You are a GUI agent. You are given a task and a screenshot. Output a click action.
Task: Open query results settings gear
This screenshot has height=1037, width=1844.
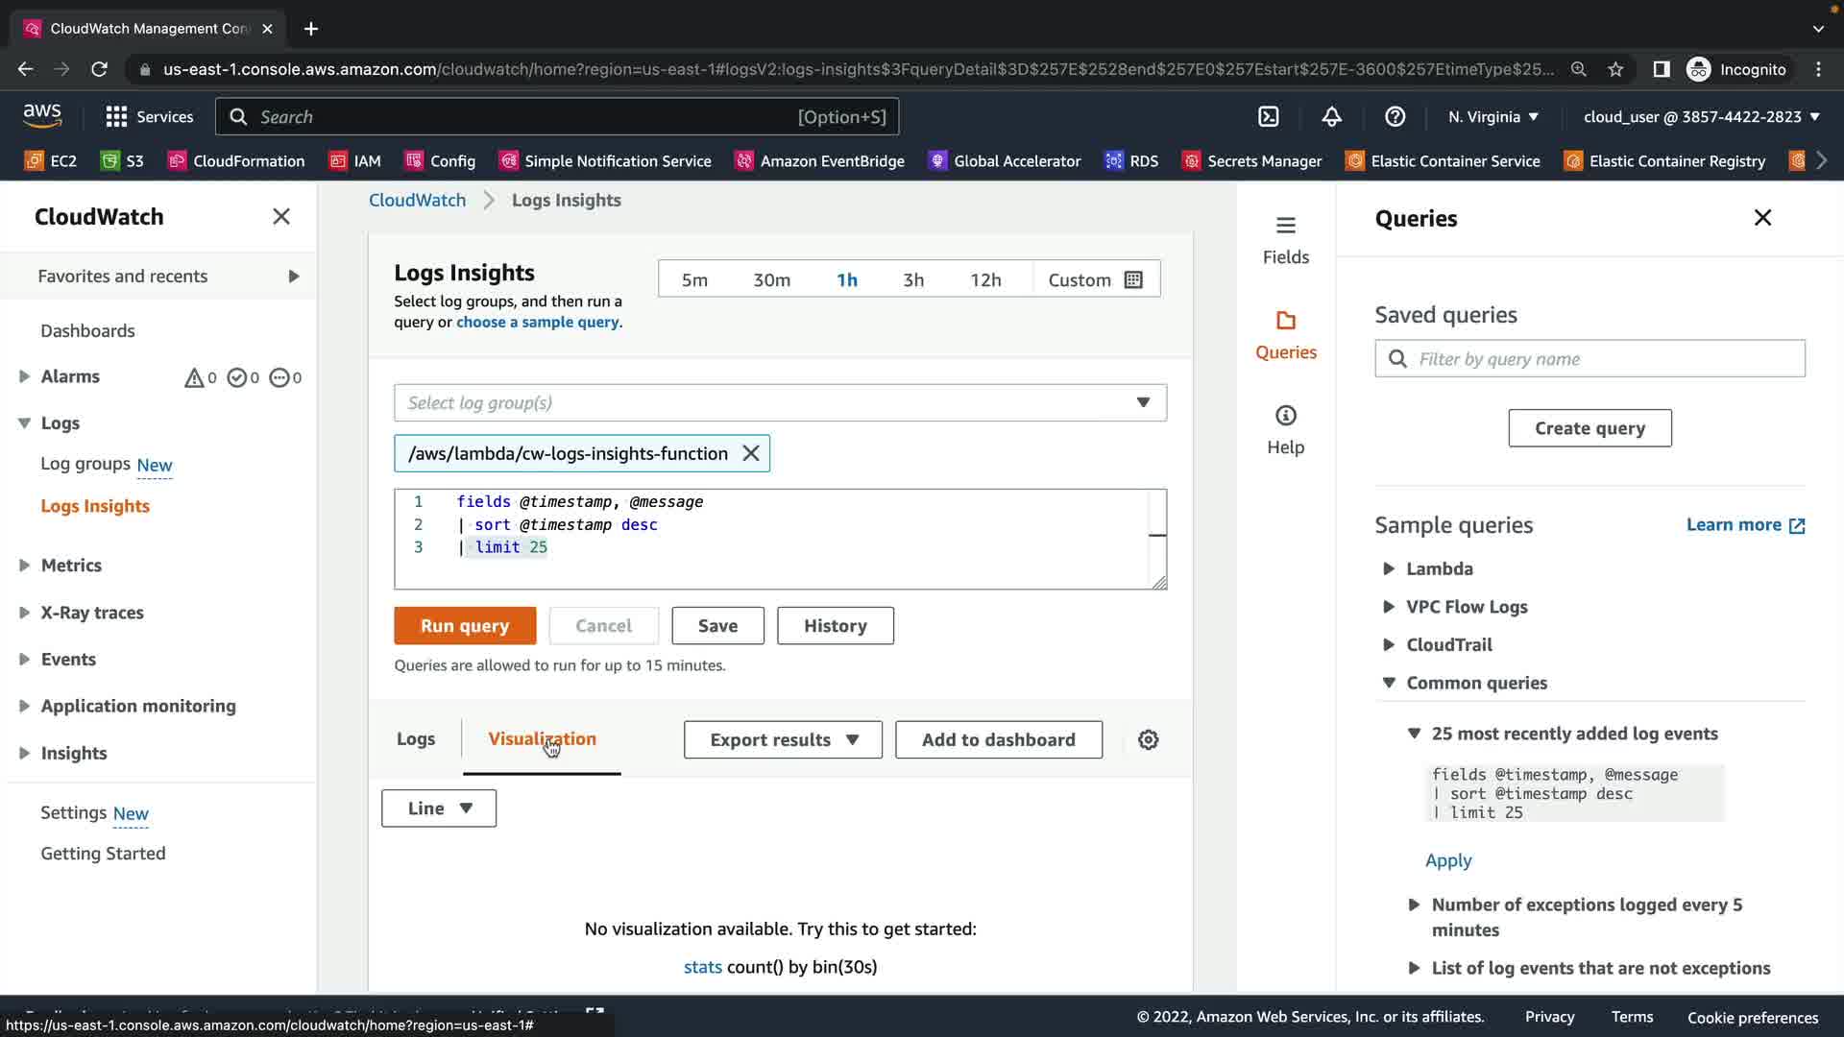[x=1148, y=739]
